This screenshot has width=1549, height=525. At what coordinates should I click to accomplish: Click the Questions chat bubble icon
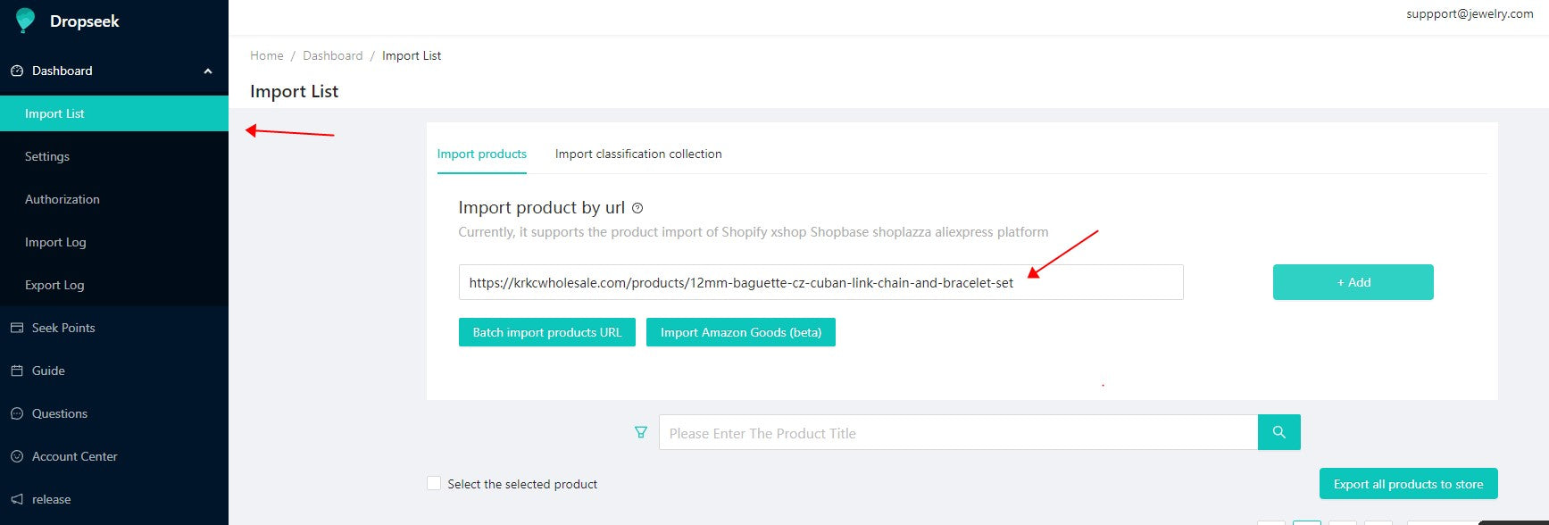pyautogui.click(x=16, y=413)
